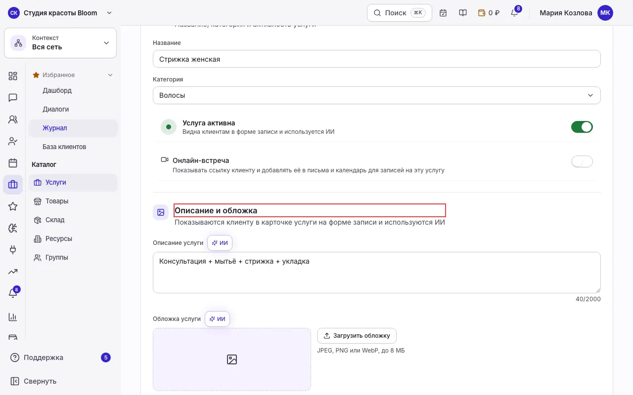Click the ИИ button beside Описание услуги
633x395 pixels.
pos(220,243)
